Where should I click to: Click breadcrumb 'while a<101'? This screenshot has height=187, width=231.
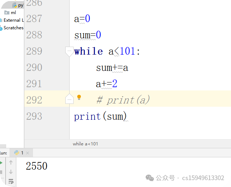click(85, 144)
